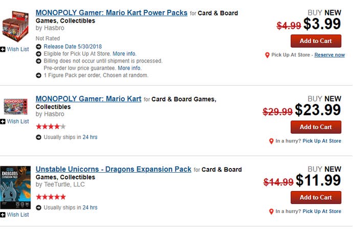Click the map pin icon under the $11.99 price

coord(271,212)
